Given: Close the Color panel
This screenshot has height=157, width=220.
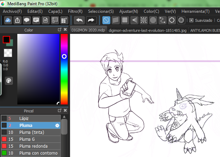Looking at the screenshot, I should tap(65, 29).
